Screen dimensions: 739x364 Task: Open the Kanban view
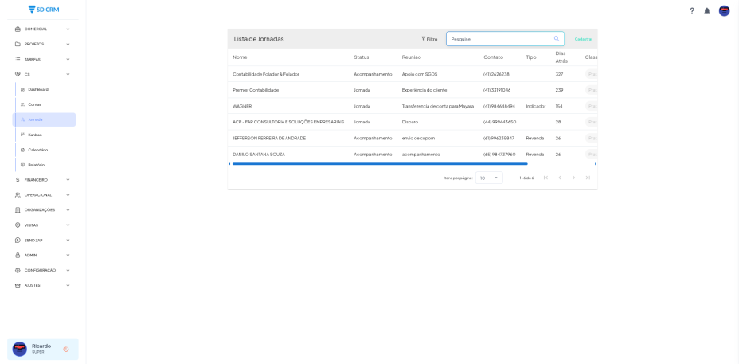(35, 135)
